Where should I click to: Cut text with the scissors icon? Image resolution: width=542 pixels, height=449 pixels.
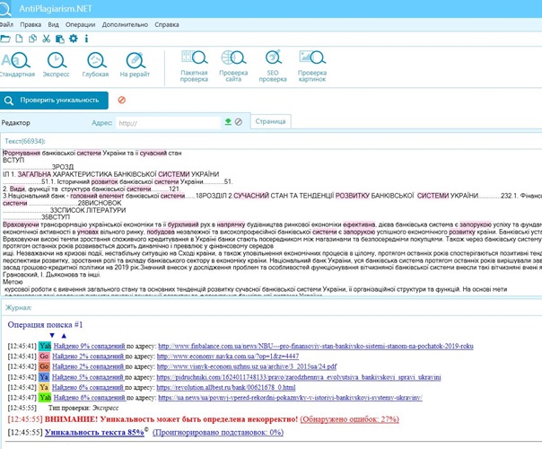(x=46, y=39)
